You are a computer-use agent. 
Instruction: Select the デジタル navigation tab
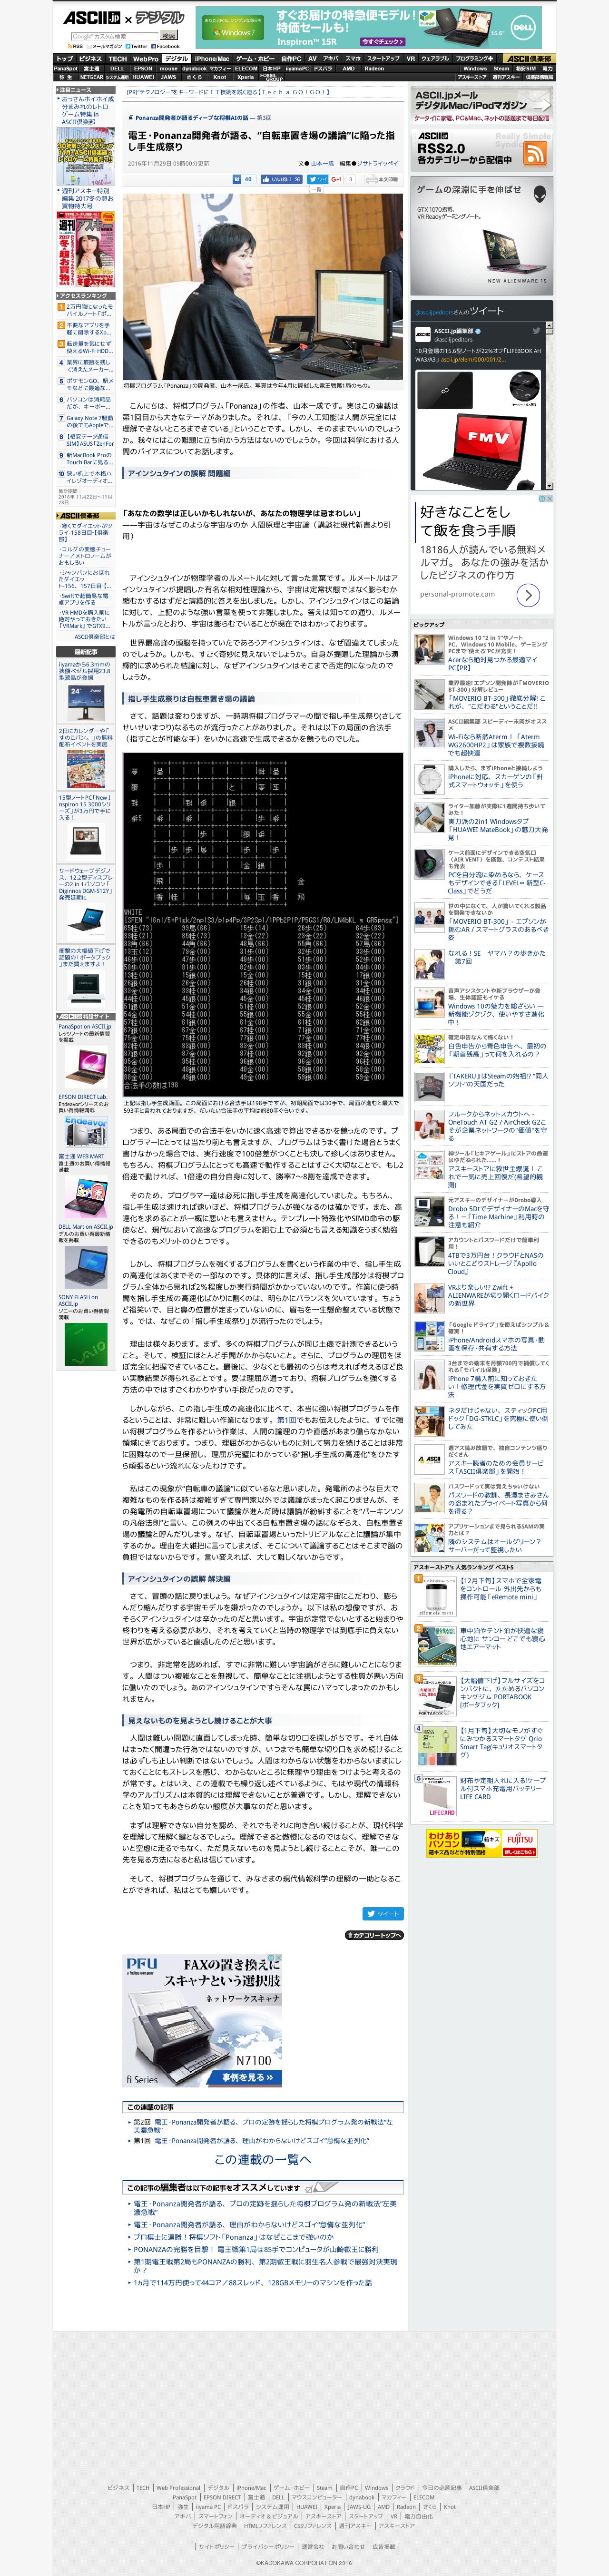pos(176,59)
